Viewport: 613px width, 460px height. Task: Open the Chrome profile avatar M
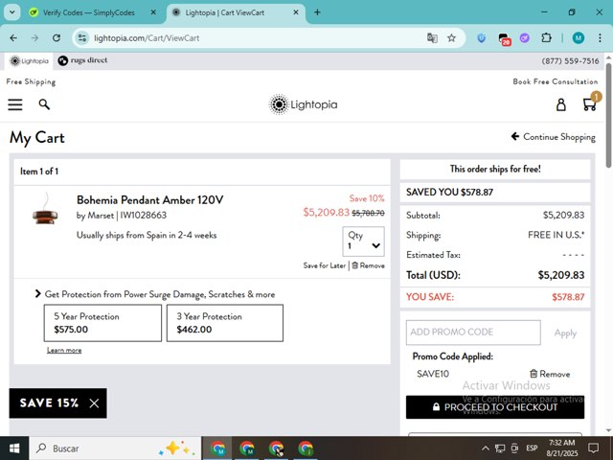pos(579,38)
